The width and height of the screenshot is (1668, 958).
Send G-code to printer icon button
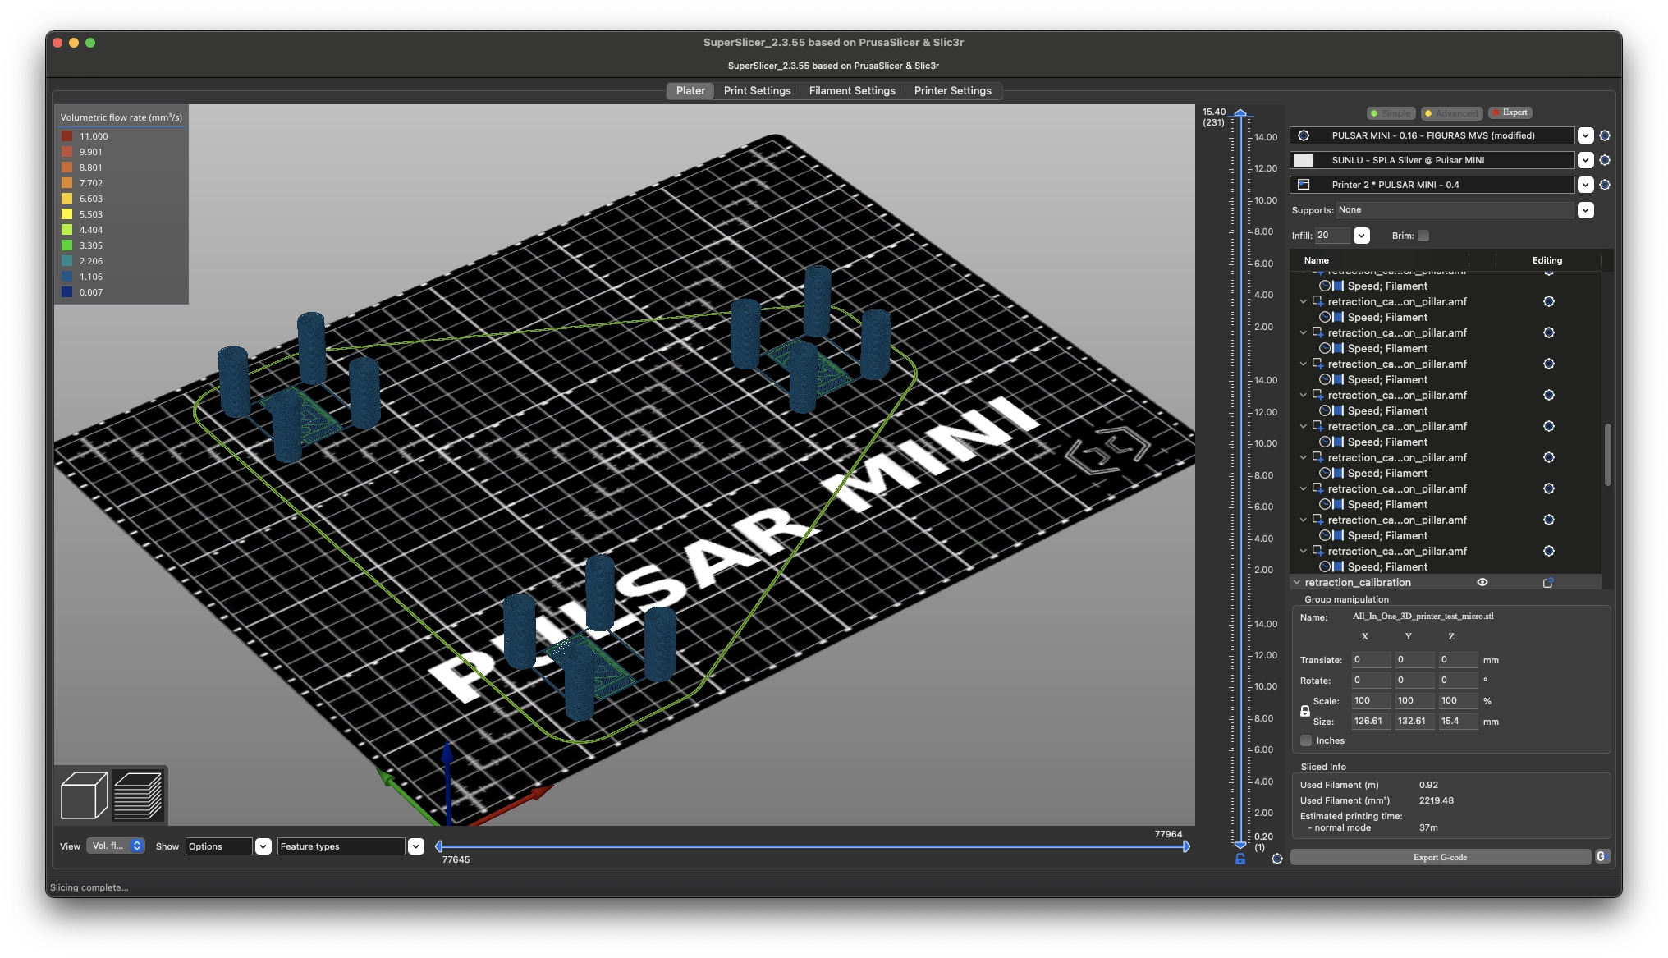coord(1602,856)
